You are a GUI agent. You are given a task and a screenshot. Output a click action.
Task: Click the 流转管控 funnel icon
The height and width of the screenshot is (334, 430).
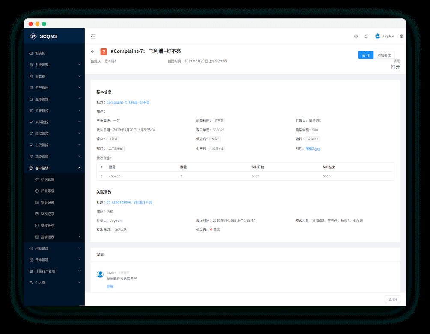click(31, 111)
